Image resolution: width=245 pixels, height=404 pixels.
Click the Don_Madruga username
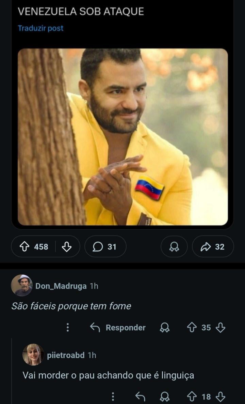pos(61,286)
